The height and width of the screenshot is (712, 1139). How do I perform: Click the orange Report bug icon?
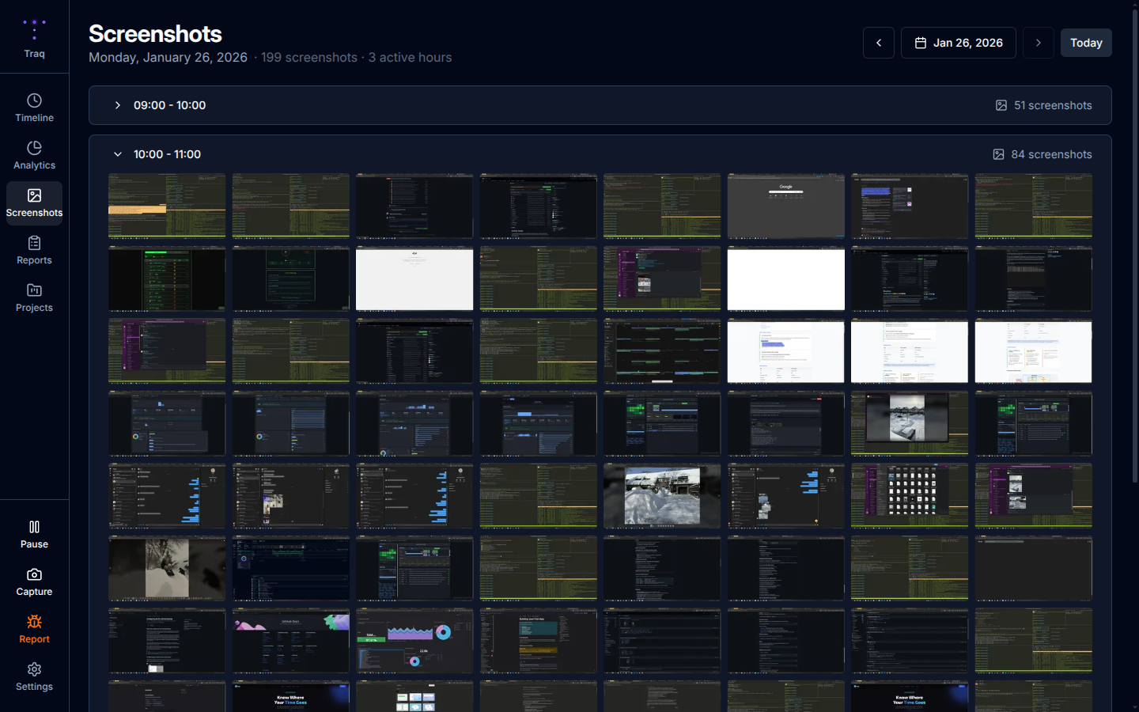[x=34, y=622]
